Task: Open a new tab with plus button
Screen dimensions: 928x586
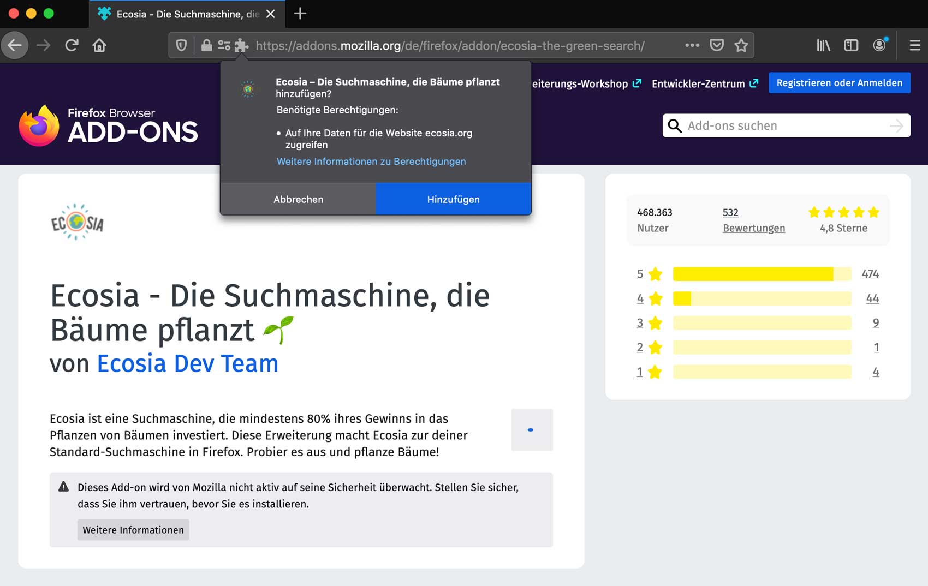Action: (300, 14)
